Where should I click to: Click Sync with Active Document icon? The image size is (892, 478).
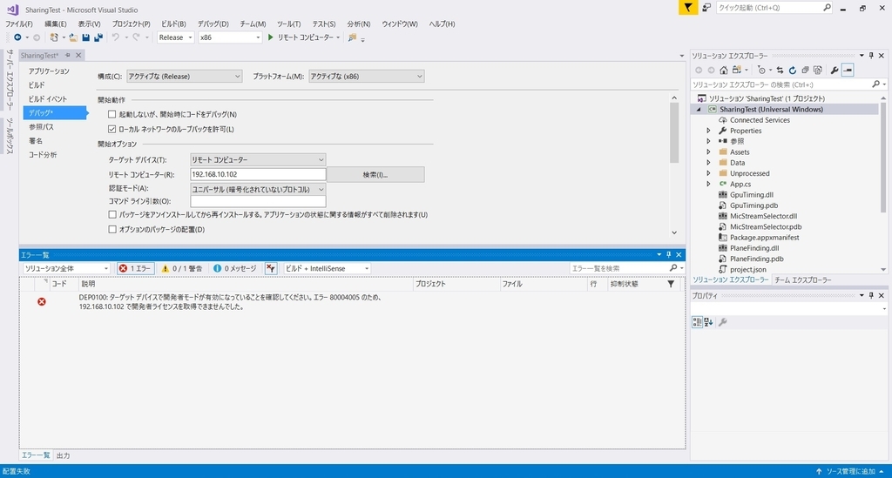pos(780,70)
